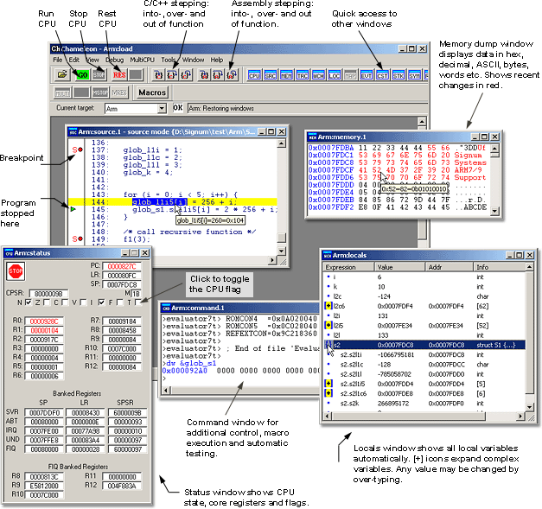Click C step-into function icon

159,74
